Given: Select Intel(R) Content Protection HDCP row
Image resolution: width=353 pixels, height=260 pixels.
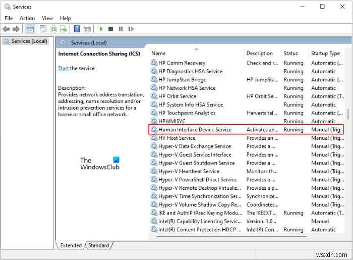Looking at the screenshot, I should pyautogui.click(x=247, y=230).
